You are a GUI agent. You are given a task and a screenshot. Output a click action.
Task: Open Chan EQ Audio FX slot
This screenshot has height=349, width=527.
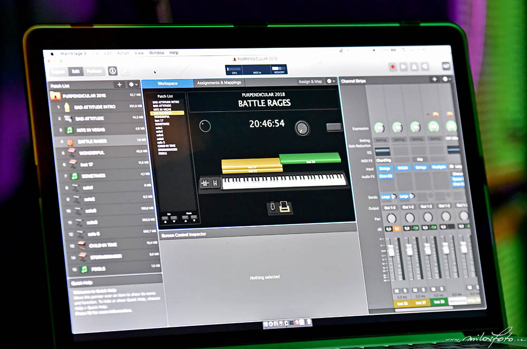click(386, 176)
